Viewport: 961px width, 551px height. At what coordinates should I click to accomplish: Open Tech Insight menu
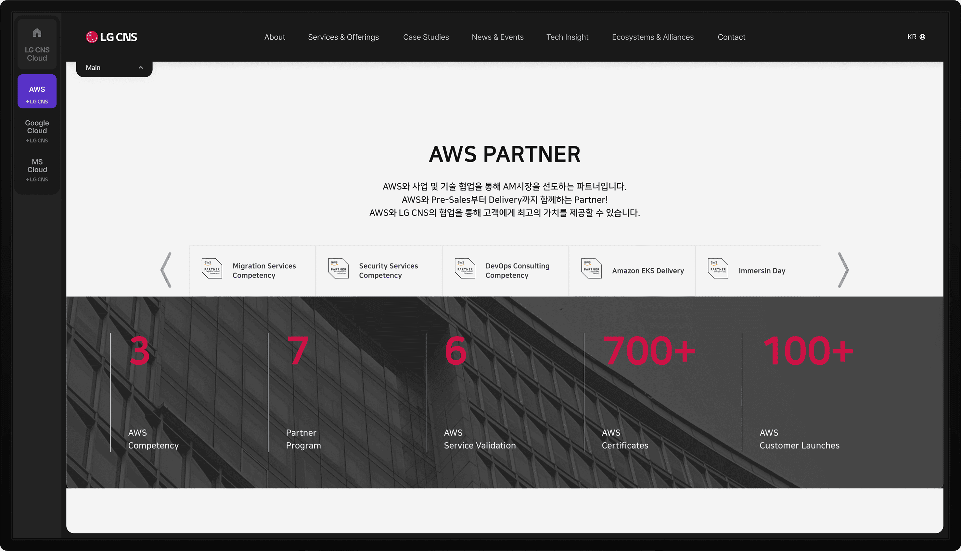(x=567, y=37)
